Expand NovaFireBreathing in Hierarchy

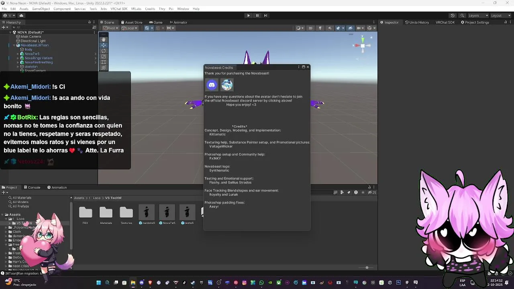click(18, 62)
